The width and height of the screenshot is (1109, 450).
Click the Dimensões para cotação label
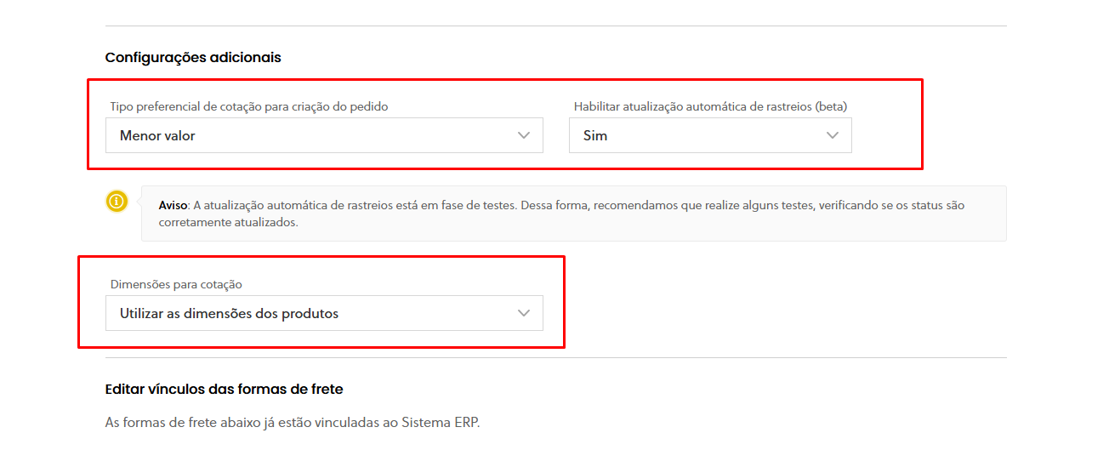182,284
